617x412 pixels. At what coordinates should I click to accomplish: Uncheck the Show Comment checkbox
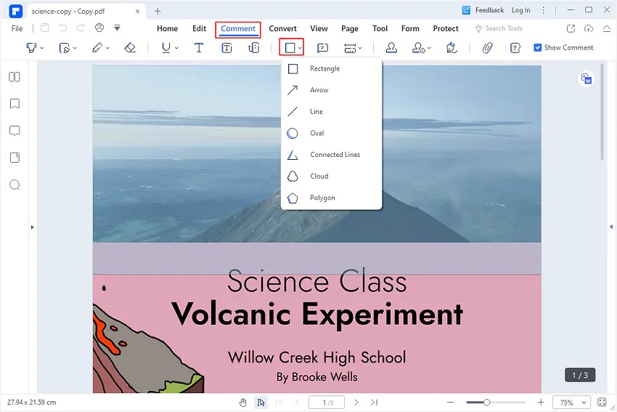537,48
